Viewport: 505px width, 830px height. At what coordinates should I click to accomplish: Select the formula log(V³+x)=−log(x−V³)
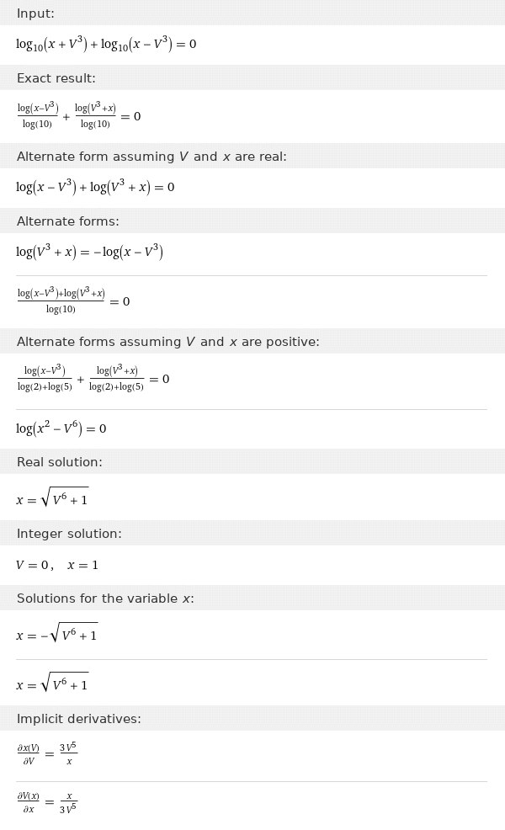(x=89, y=252)
